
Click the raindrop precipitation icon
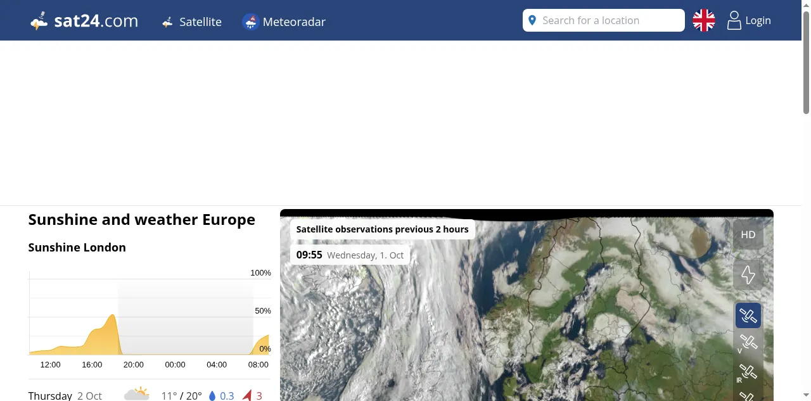pos(212,396)
